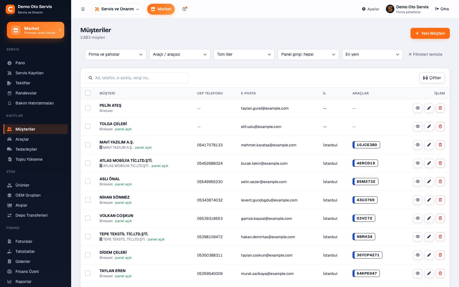
Task: Select the checkbox for MAVİ YAZILIM A.Ş.
Action: pos(88,145)
